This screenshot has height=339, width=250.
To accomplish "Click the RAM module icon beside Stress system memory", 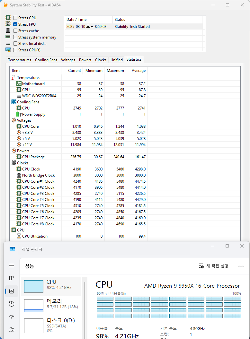I will pyautogui.click(x=8, y=37).
